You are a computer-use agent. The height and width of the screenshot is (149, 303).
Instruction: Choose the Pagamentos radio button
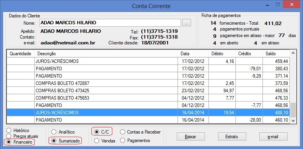click(x=122, y=141)
